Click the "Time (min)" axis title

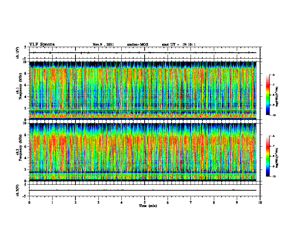tap(148, 206)
